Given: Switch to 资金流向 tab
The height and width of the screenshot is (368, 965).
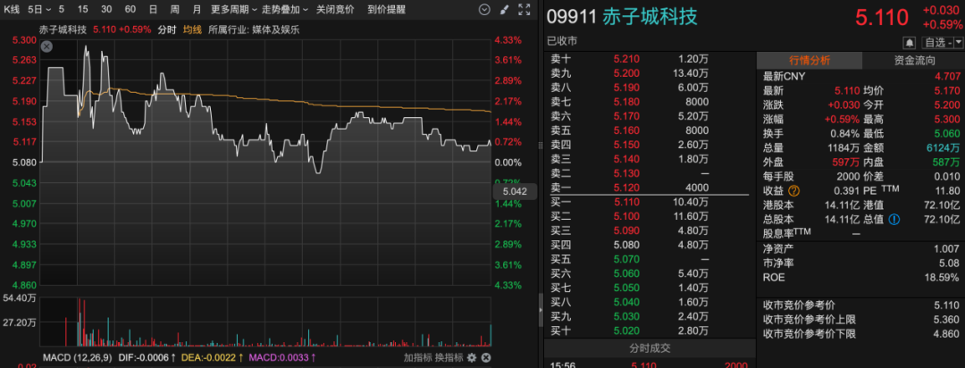Looking at the screenshot, I should click(914, 61).
